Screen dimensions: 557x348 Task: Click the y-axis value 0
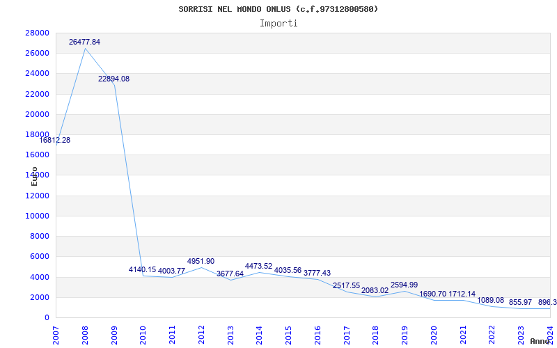click(47, 317)
